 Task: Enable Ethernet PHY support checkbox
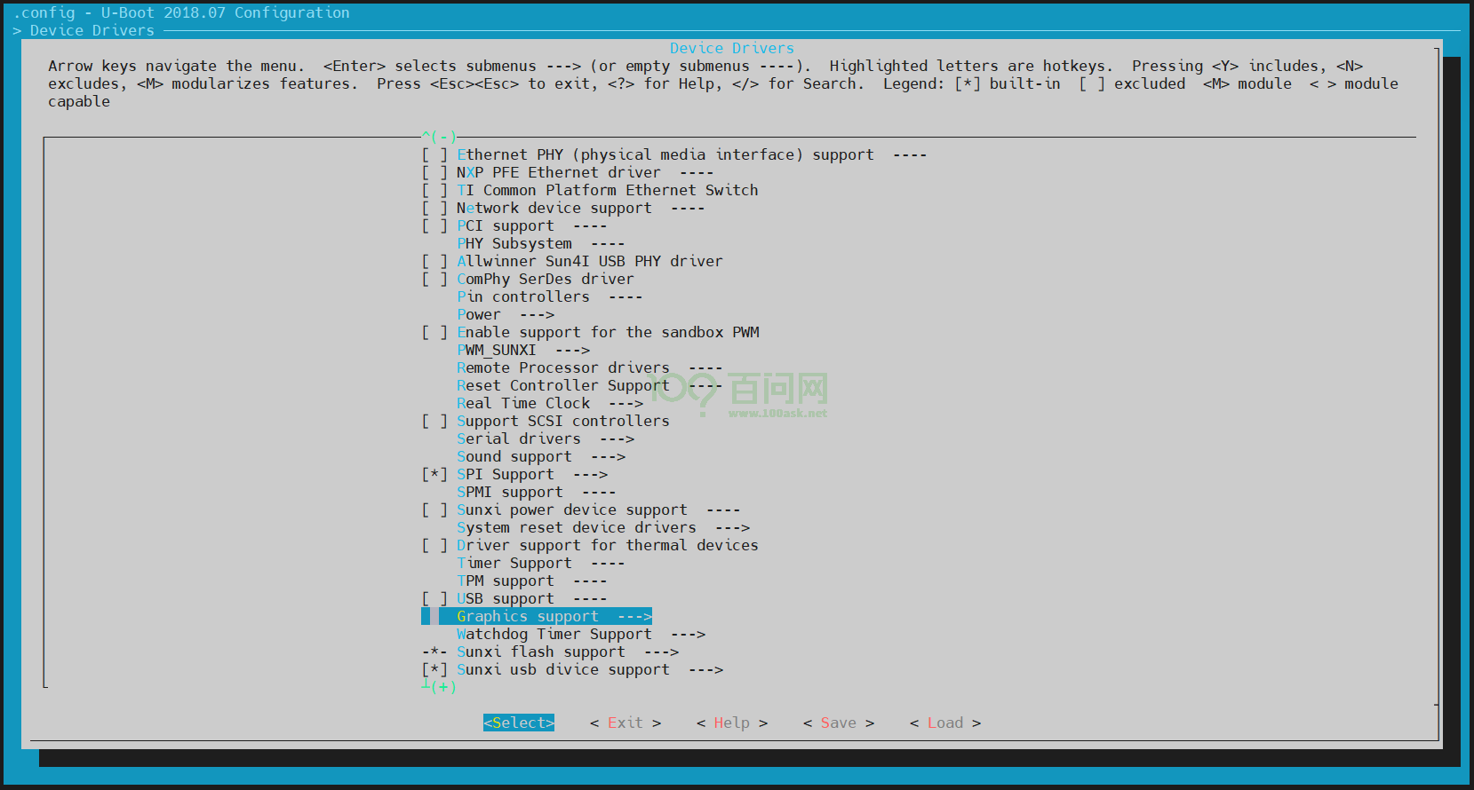434,155
